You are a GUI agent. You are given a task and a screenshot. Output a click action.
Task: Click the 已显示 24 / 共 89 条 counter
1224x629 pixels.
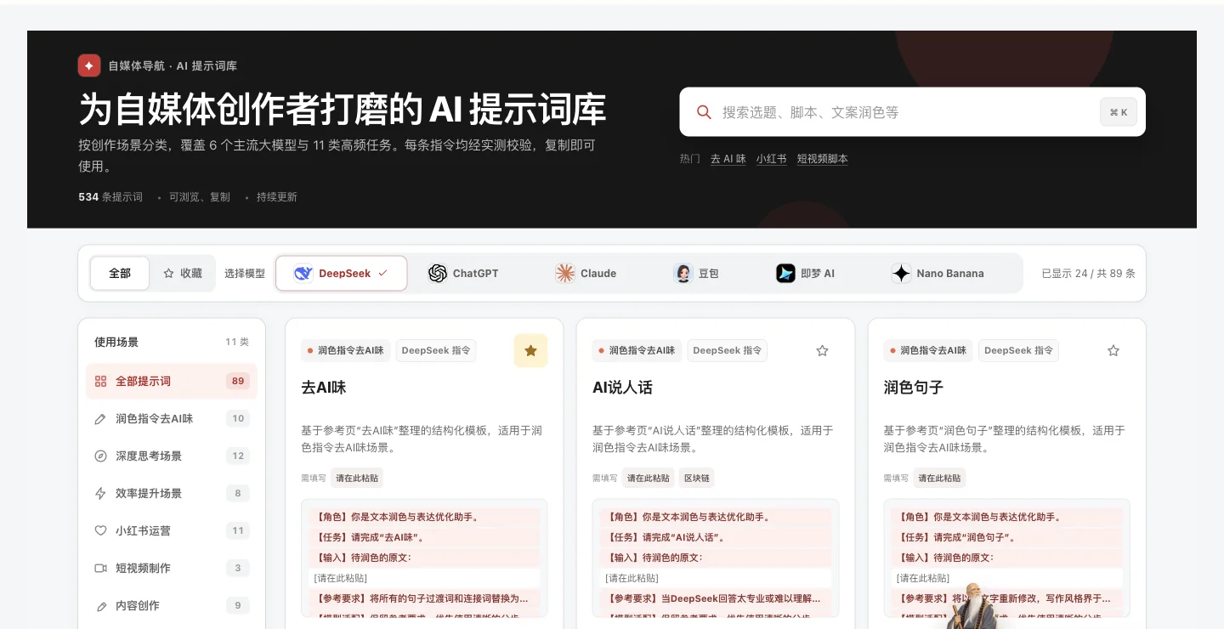coord(1089,274)
